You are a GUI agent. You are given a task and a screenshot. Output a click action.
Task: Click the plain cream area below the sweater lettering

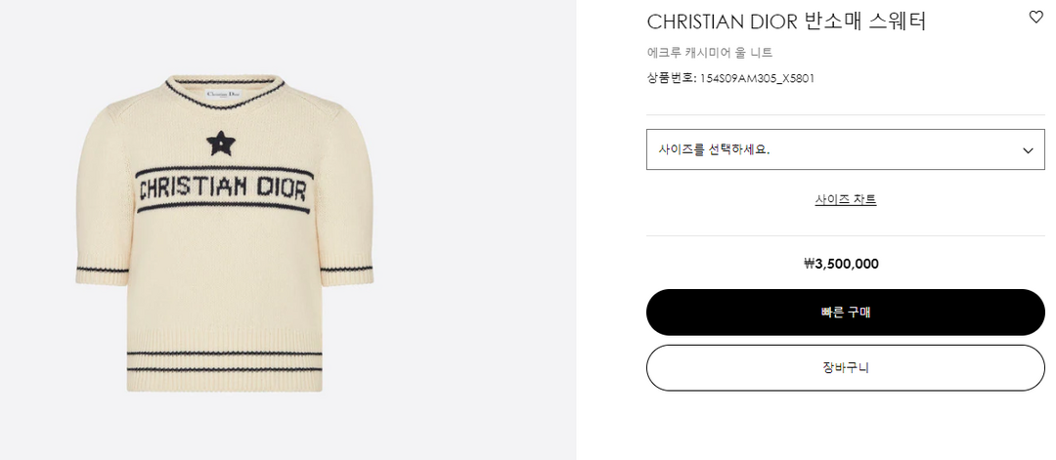click(x=224, y=283)
